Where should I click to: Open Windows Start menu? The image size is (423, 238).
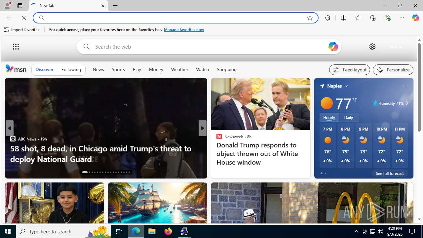point(8,231)
